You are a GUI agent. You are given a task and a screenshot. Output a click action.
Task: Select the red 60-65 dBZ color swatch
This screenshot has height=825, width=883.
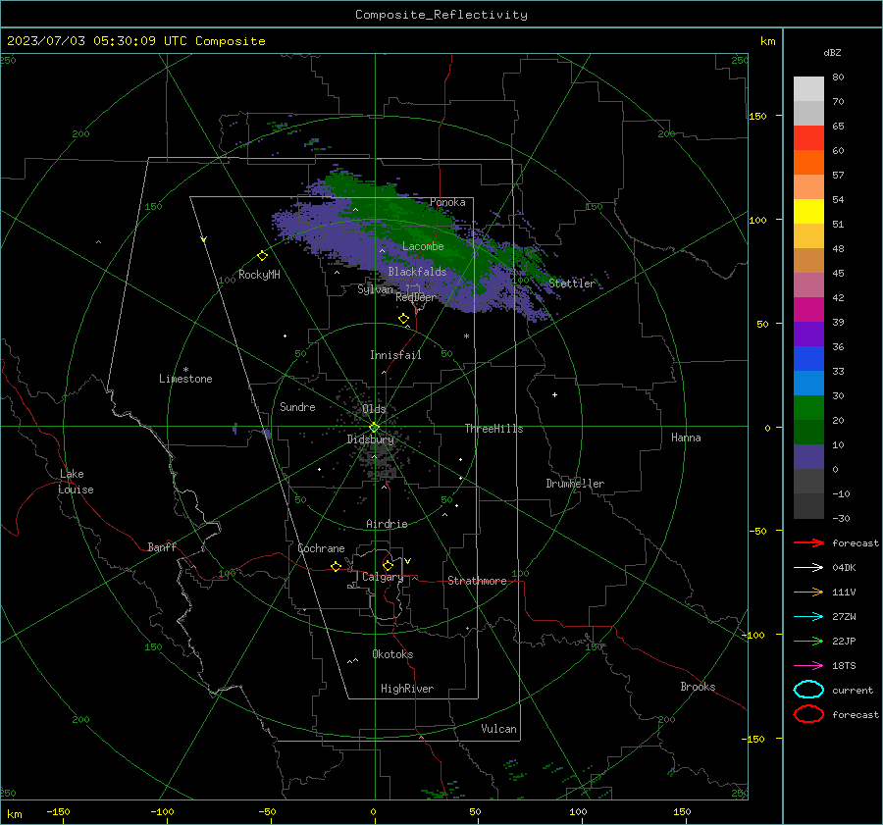tap(808, 137)
